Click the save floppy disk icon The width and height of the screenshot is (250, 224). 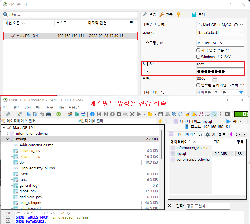[x=161, y=114]
